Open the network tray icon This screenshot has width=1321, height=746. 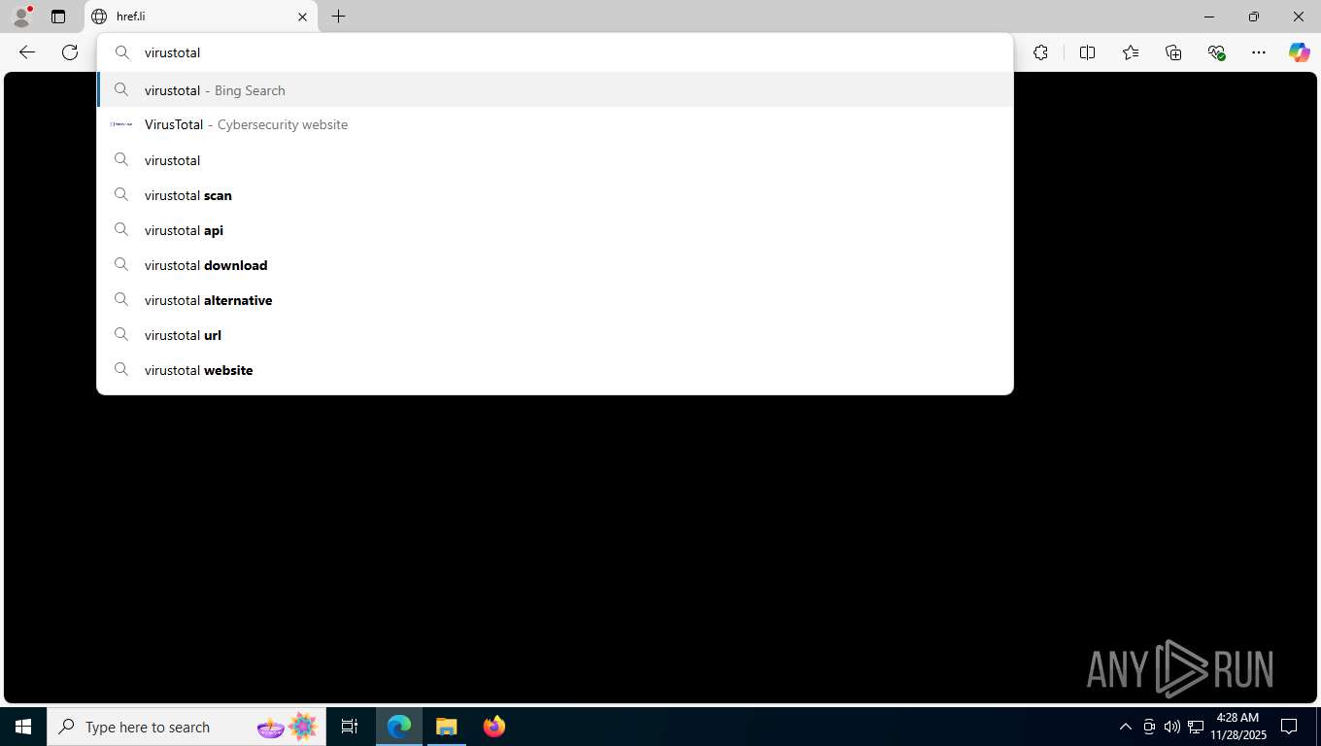coord(1196,727)
